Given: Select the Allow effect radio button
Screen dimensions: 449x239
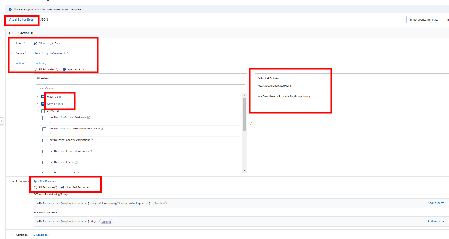Looking at the screenshot, I should [x=35, y=44].
